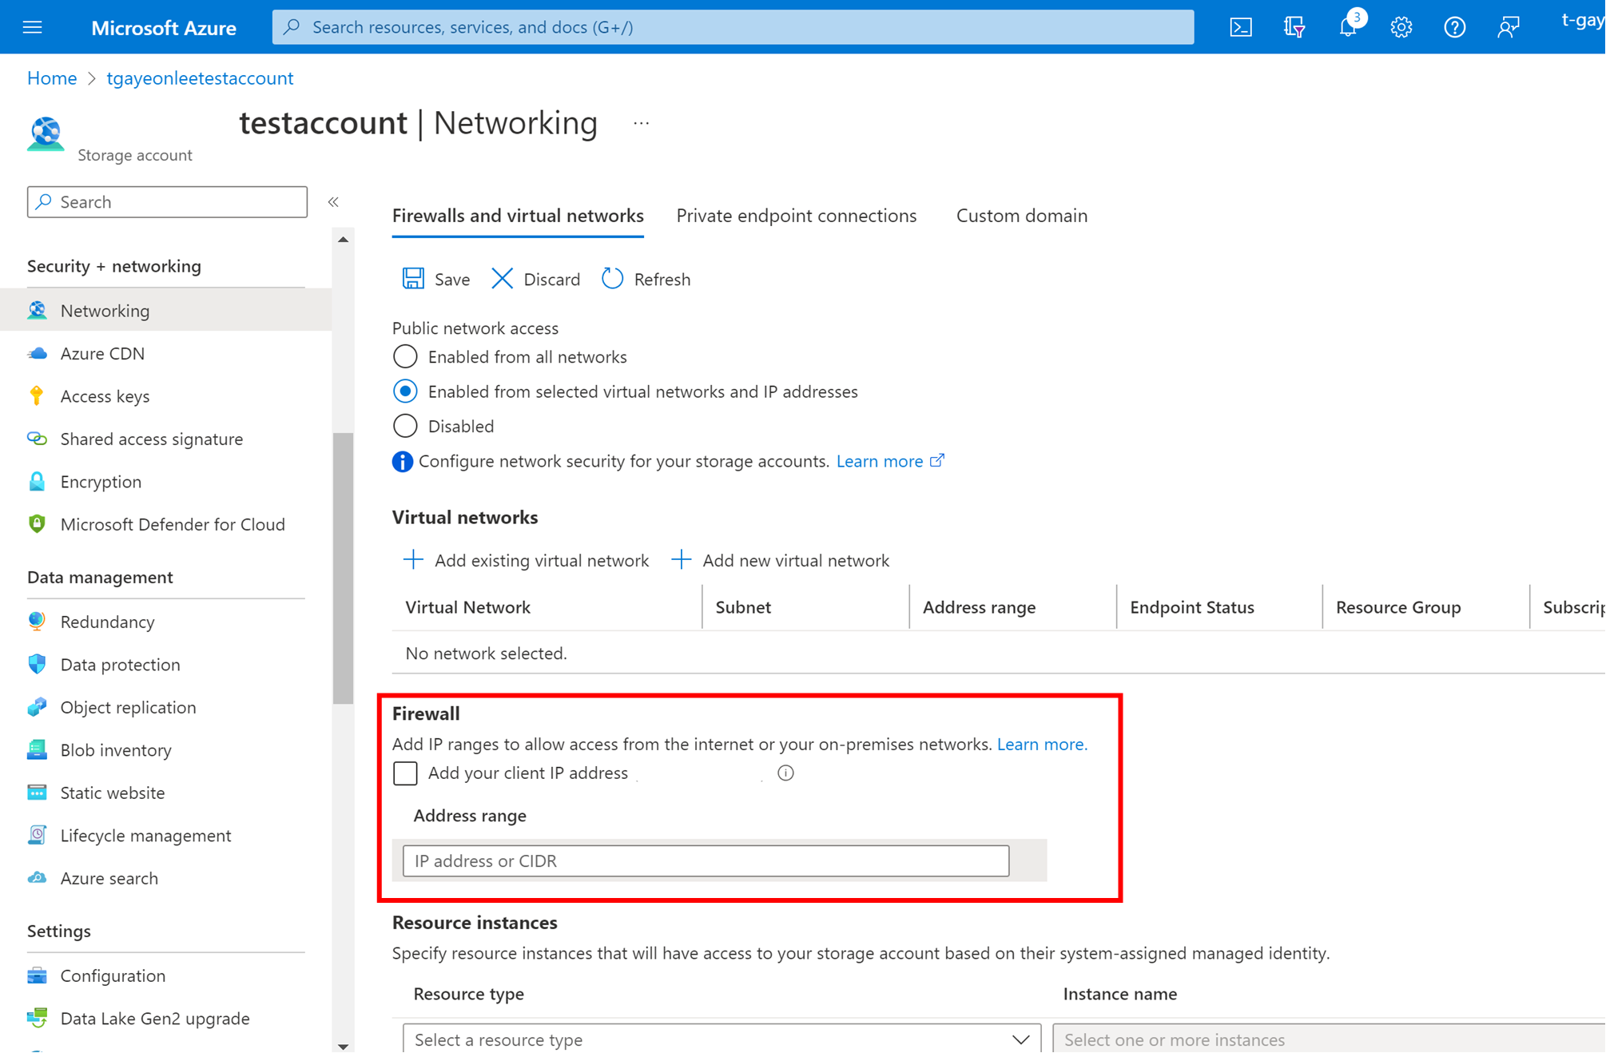Viewport: 1606px width, 1053px height.
Task: Switch to the Custom domain tab
Action: tap(1021, 216)
